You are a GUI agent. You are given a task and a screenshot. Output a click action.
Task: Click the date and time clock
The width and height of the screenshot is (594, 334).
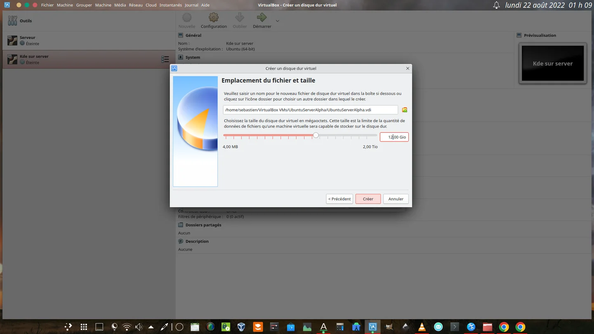[548, 5]
